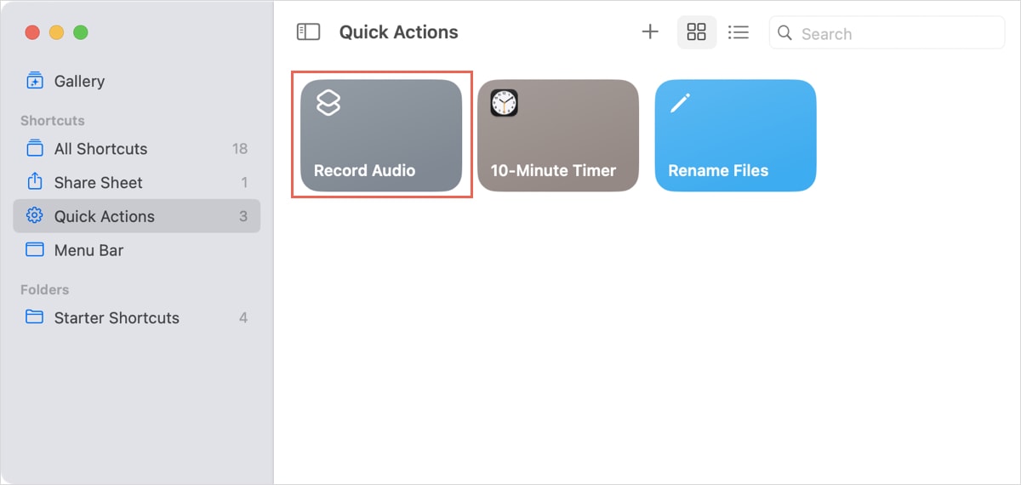
Task: Switch to grid view
Action: (x=697, y=32)
